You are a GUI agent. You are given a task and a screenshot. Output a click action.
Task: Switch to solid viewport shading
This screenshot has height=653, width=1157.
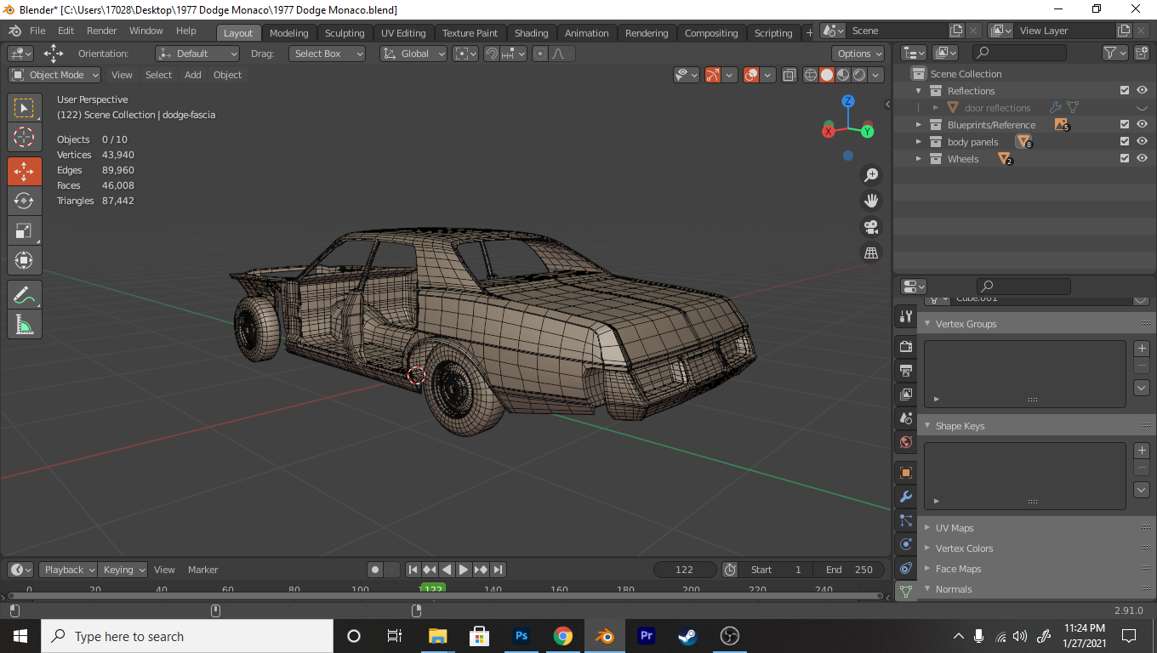[x=827, y=75]
